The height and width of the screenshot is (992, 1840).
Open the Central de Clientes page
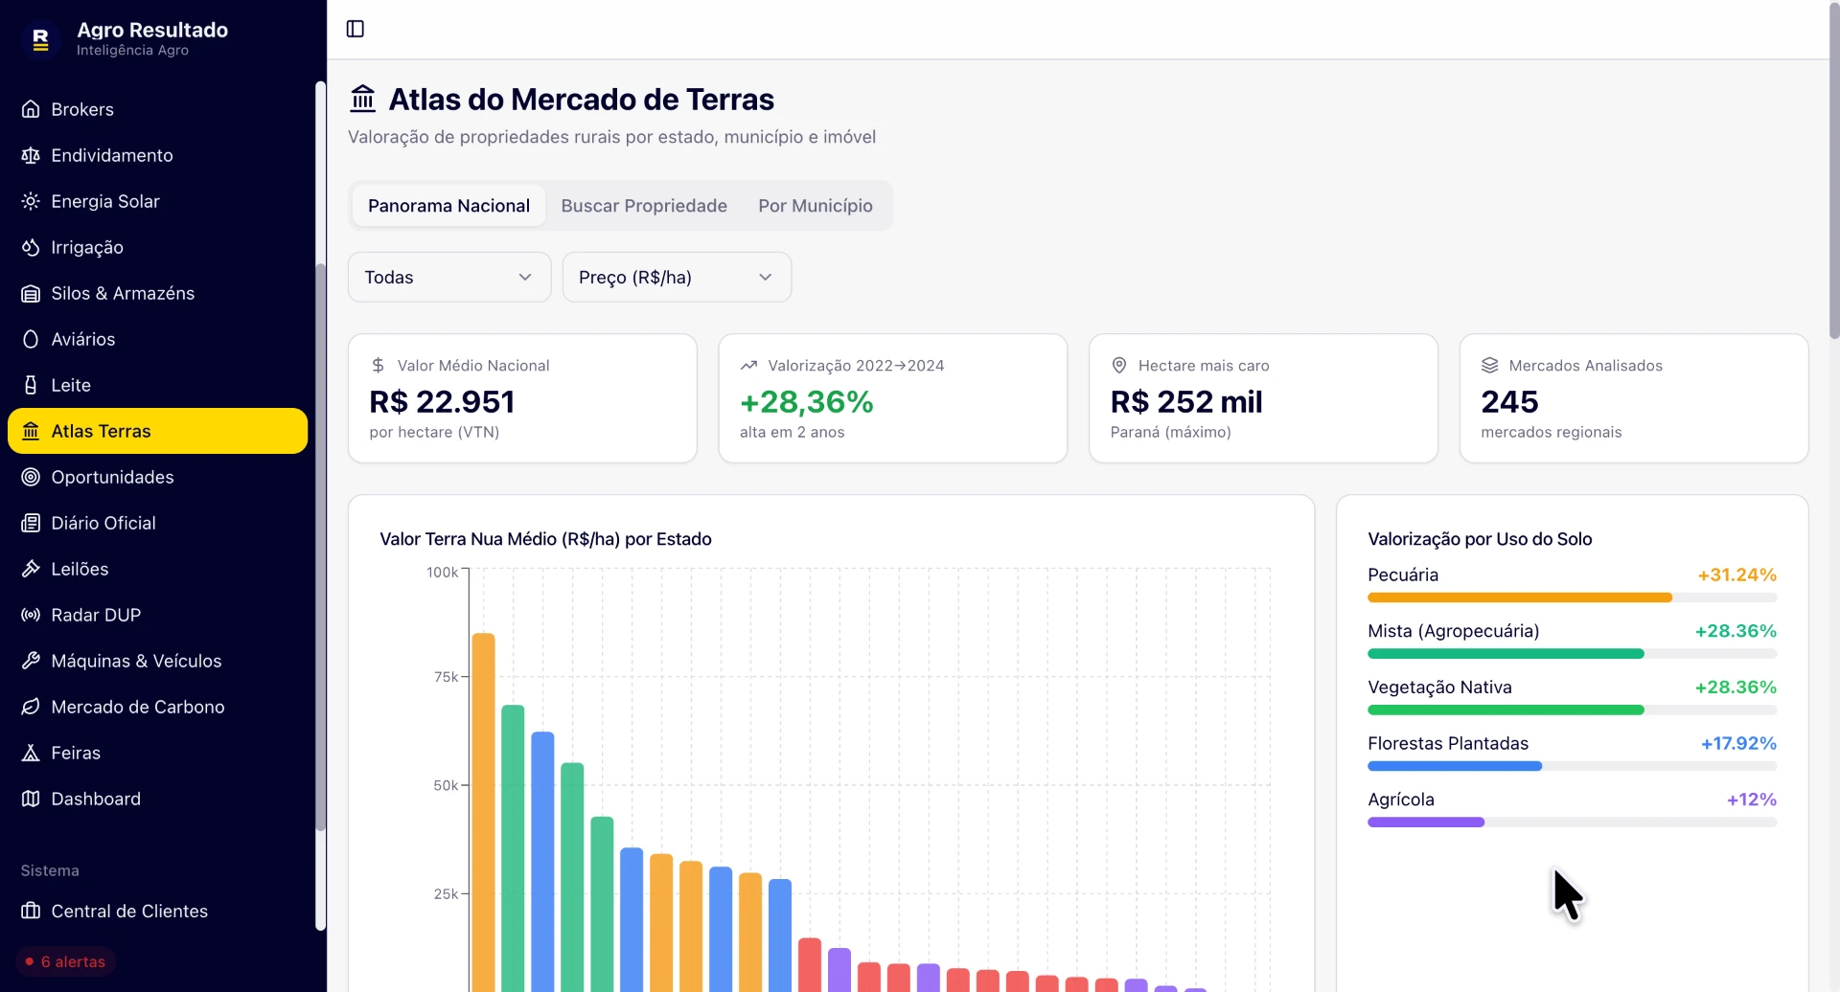point(157,911)
